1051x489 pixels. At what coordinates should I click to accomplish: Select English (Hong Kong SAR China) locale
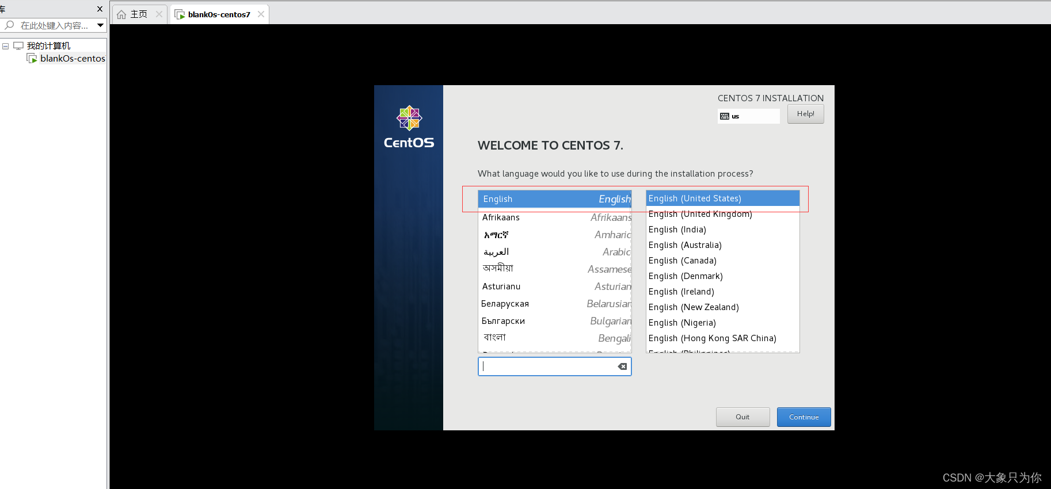click(723, 338)
